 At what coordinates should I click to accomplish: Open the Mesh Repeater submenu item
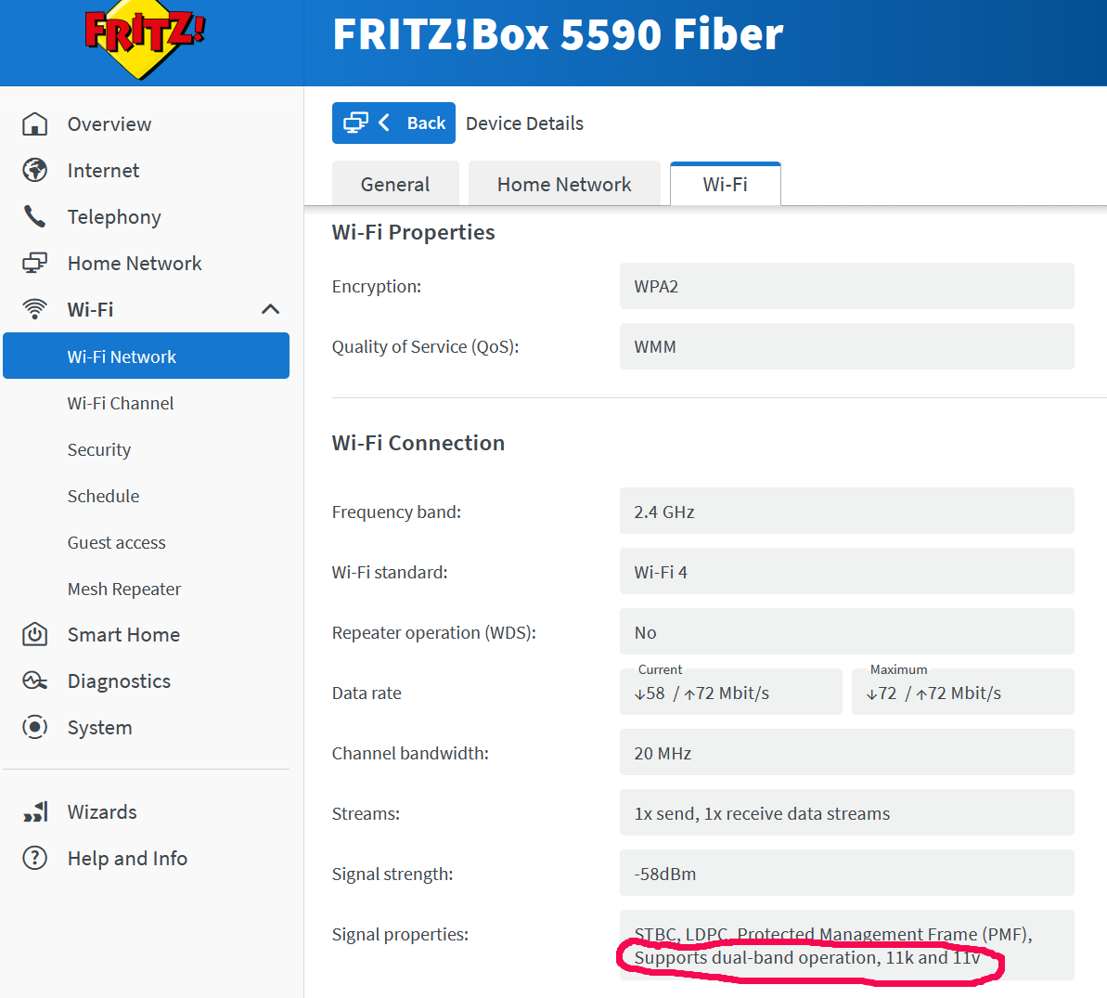click(x=124, y=590)
